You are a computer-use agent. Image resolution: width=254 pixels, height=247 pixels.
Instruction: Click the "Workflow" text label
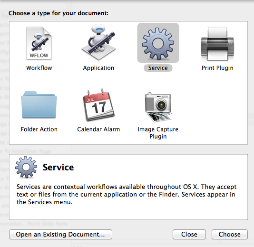coord(39,68)
